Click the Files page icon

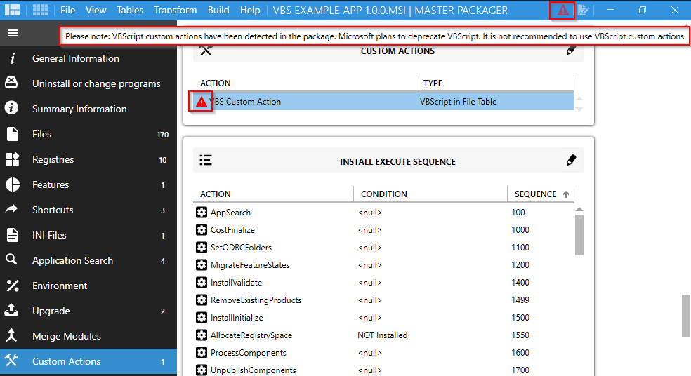click(x=13, y=134)
